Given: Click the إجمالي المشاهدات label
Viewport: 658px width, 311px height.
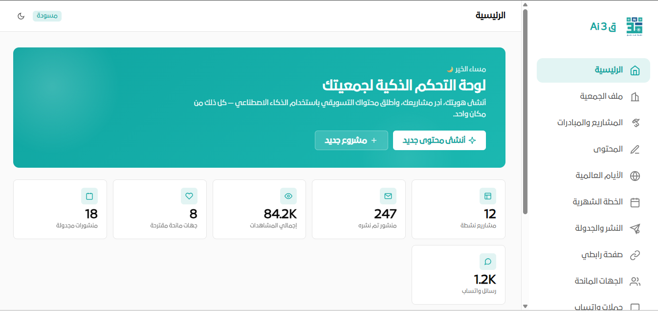Looking at the screenshot, I should pyautogui.click(x=273, y=226).
